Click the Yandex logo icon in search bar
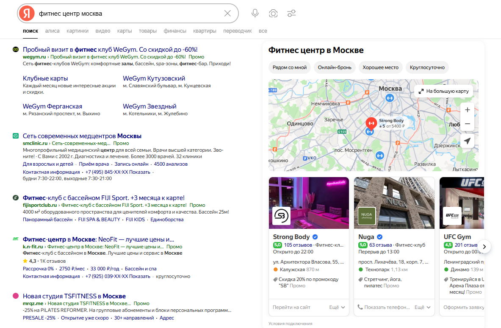The image size is (501, 328). click(27, 14)
